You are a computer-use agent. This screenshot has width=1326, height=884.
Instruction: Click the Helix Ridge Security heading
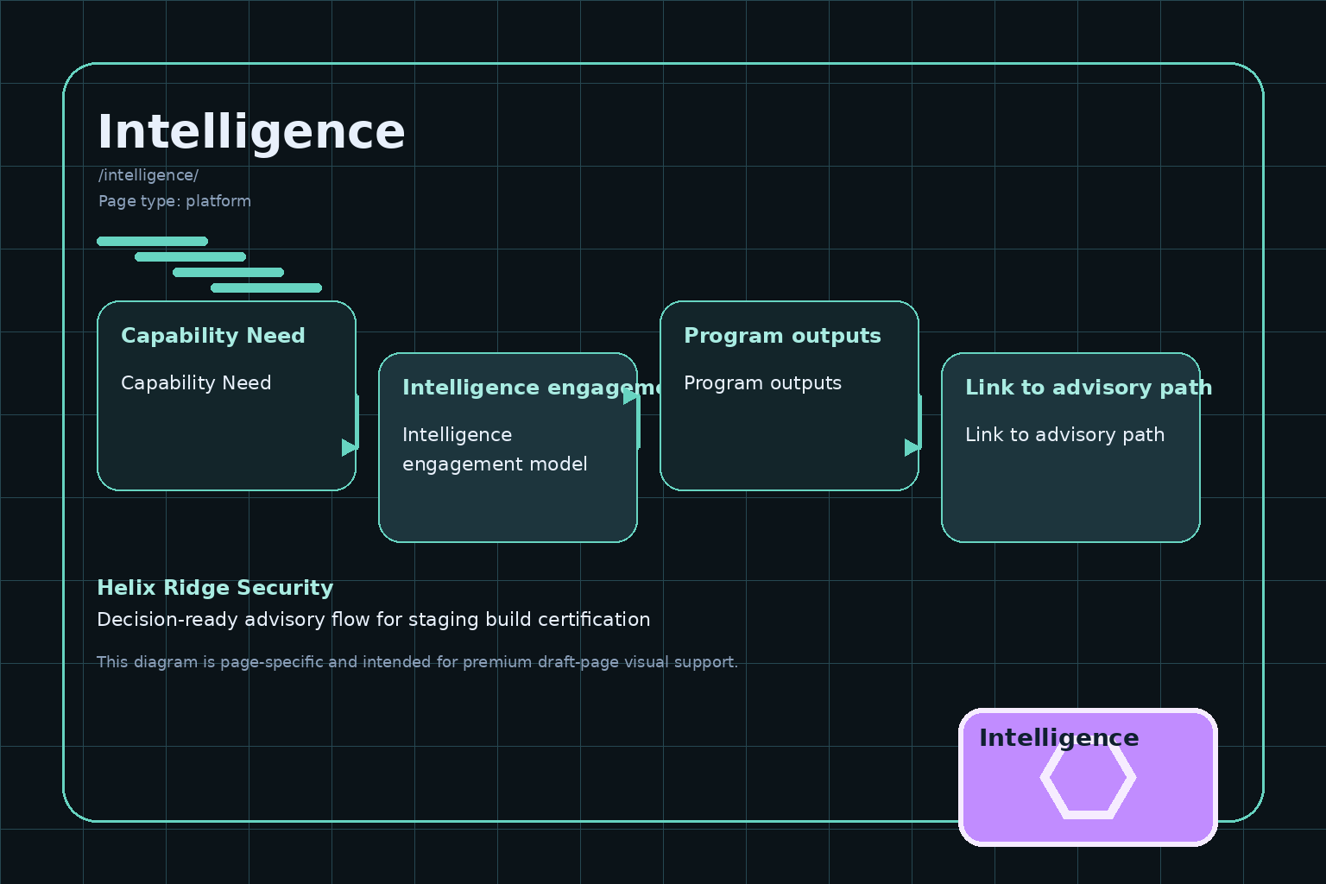(215, 588)
